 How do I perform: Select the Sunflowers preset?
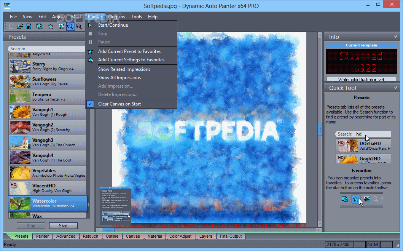coord(48,81)
